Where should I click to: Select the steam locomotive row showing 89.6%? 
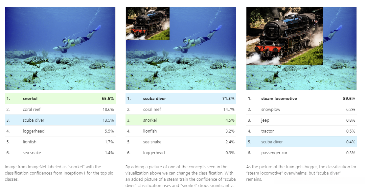click(301, 98)
